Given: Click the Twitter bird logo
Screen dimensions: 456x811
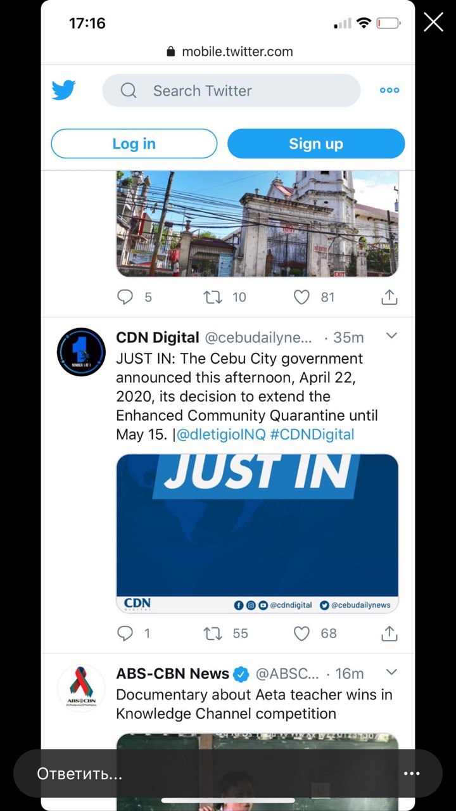Looking at the screenshot, I should click(x=63, y=91).
